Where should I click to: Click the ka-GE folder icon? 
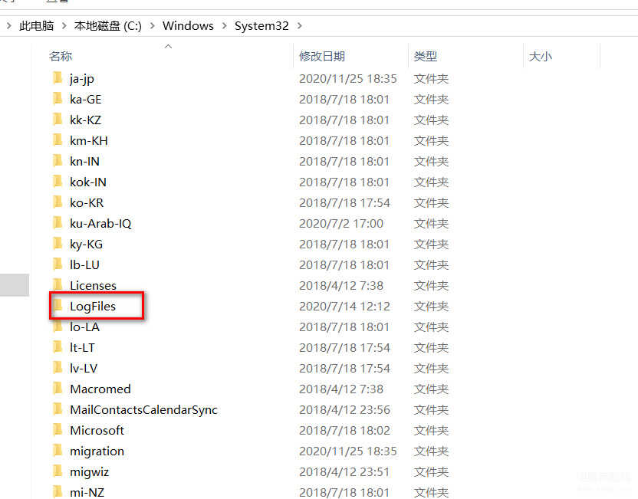tap(58, 98)
